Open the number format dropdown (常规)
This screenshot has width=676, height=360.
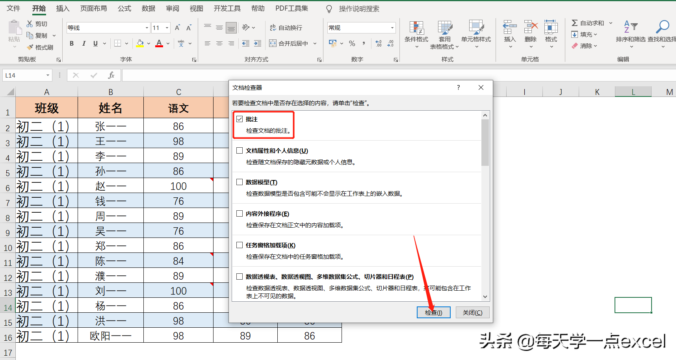point(392,28)
